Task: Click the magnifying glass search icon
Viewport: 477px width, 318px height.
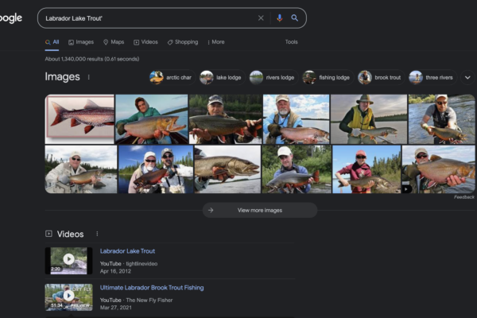Action: tap(295, 17)
